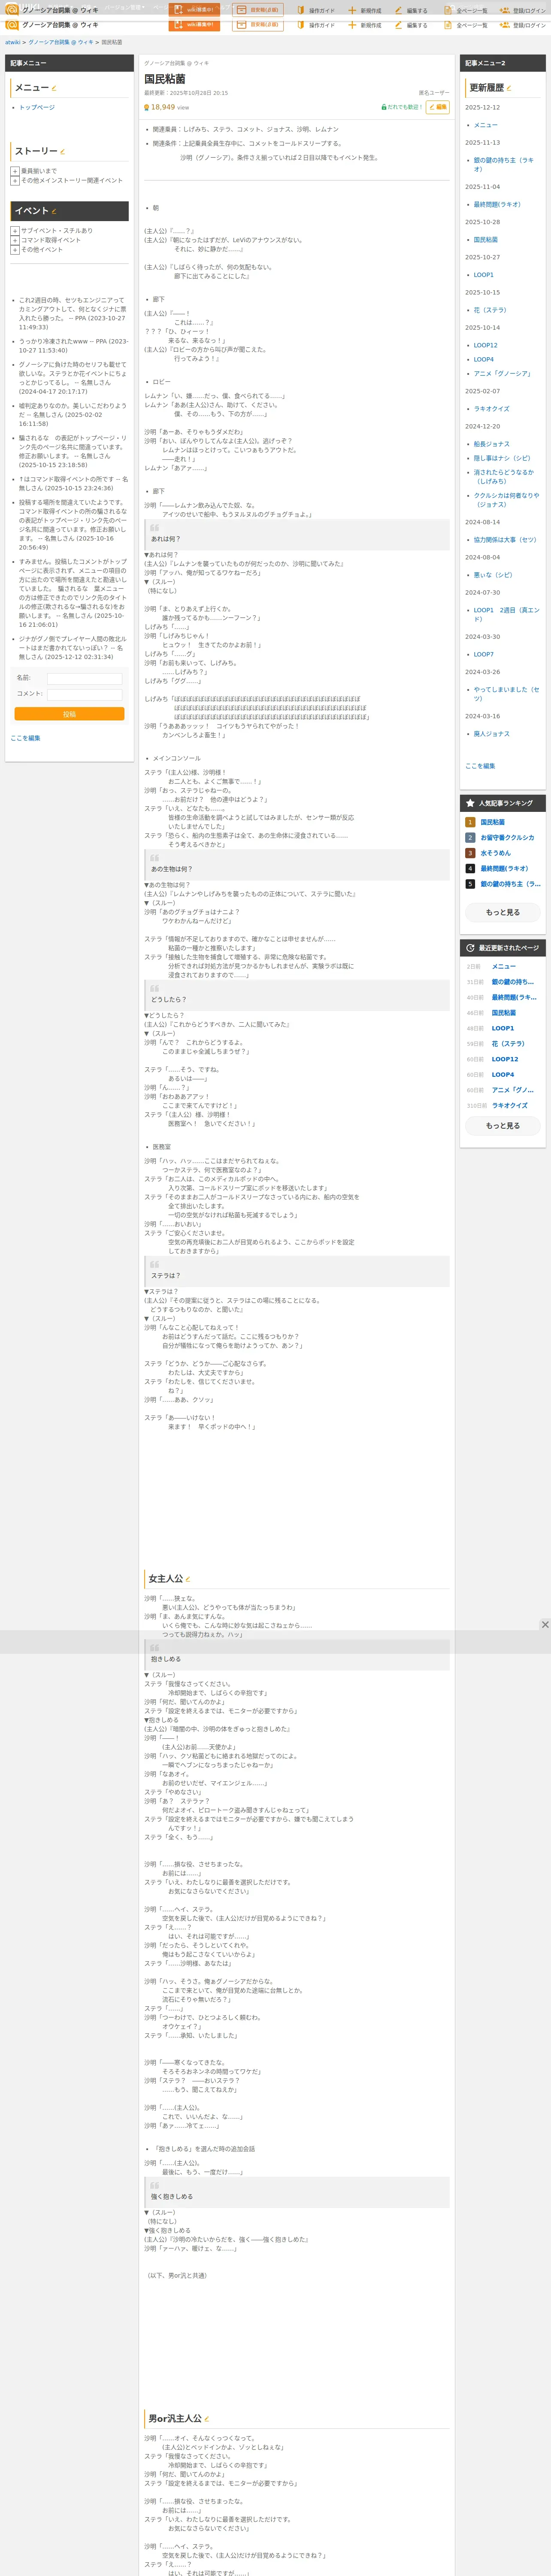The width and height of the screenshot is (551, 2576).
Task: Click the pencil icon beside 女主人公 heading
Action: pyautogui.click(x=188, y=1579)
